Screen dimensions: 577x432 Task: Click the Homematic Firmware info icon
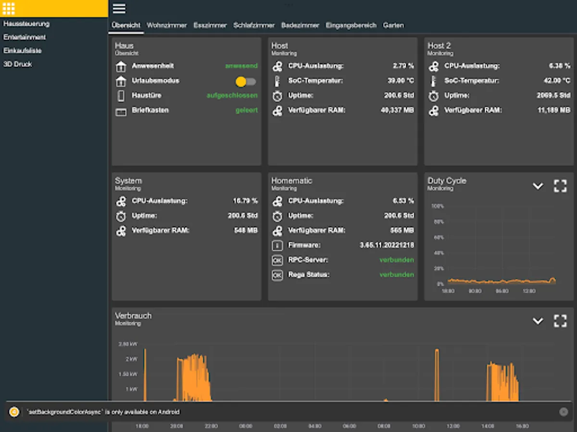(x=277, y=245)
